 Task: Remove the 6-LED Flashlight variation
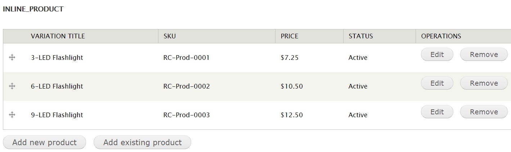coord(484,83)
